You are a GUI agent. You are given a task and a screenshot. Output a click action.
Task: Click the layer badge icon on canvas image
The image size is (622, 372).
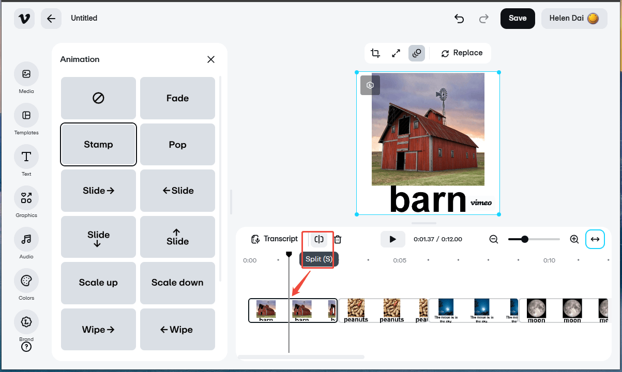[370, 85]
